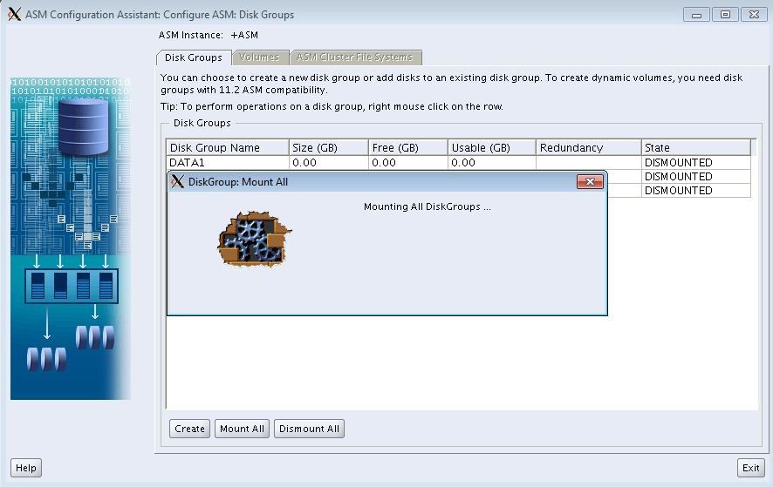Viewport: 773px width, 487px height.
Task: Click DATA1's Usable value 0.00
Action: pos(492,163)
